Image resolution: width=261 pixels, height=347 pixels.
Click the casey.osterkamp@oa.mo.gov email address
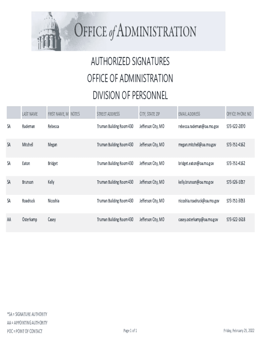198,220
